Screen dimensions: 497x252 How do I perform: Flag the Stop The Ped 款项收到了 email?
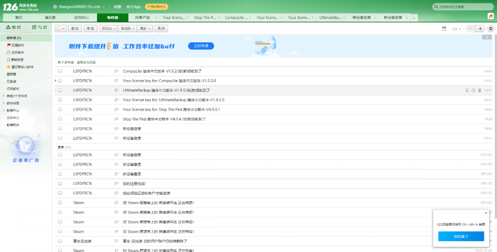[x=116, y=119]
